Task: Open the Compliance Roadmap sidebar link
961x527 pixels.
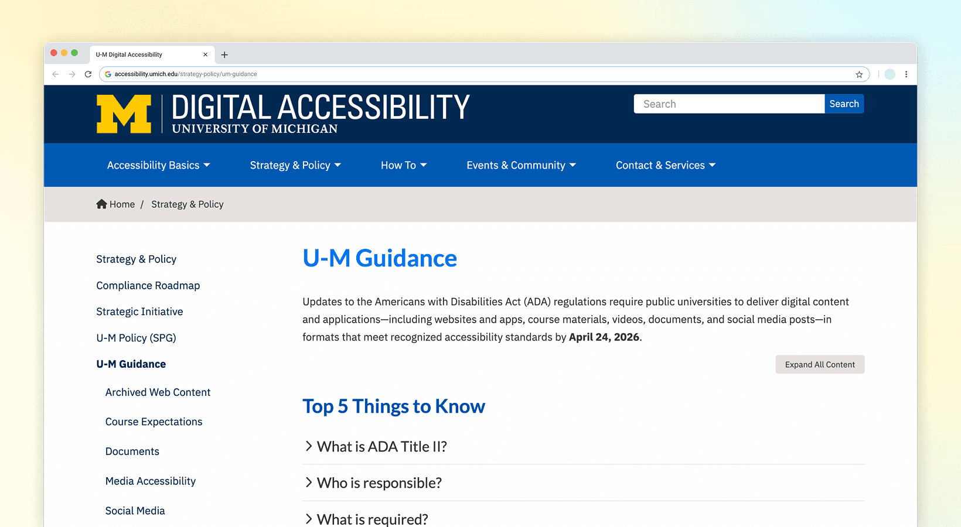Action: [x=148, y=285]
